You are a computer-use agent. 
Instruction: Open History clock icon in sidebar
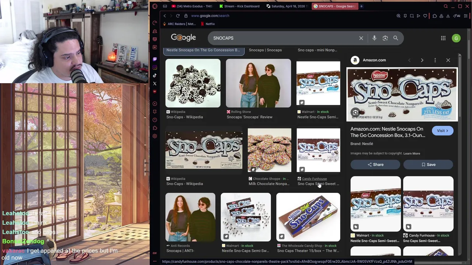tap(155, 120)
